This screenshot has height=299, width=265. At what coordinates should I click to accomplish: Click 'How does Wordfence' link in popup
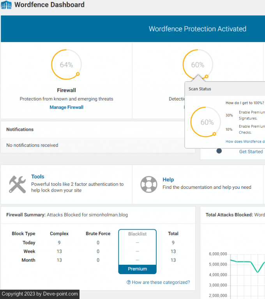(245, 142)
